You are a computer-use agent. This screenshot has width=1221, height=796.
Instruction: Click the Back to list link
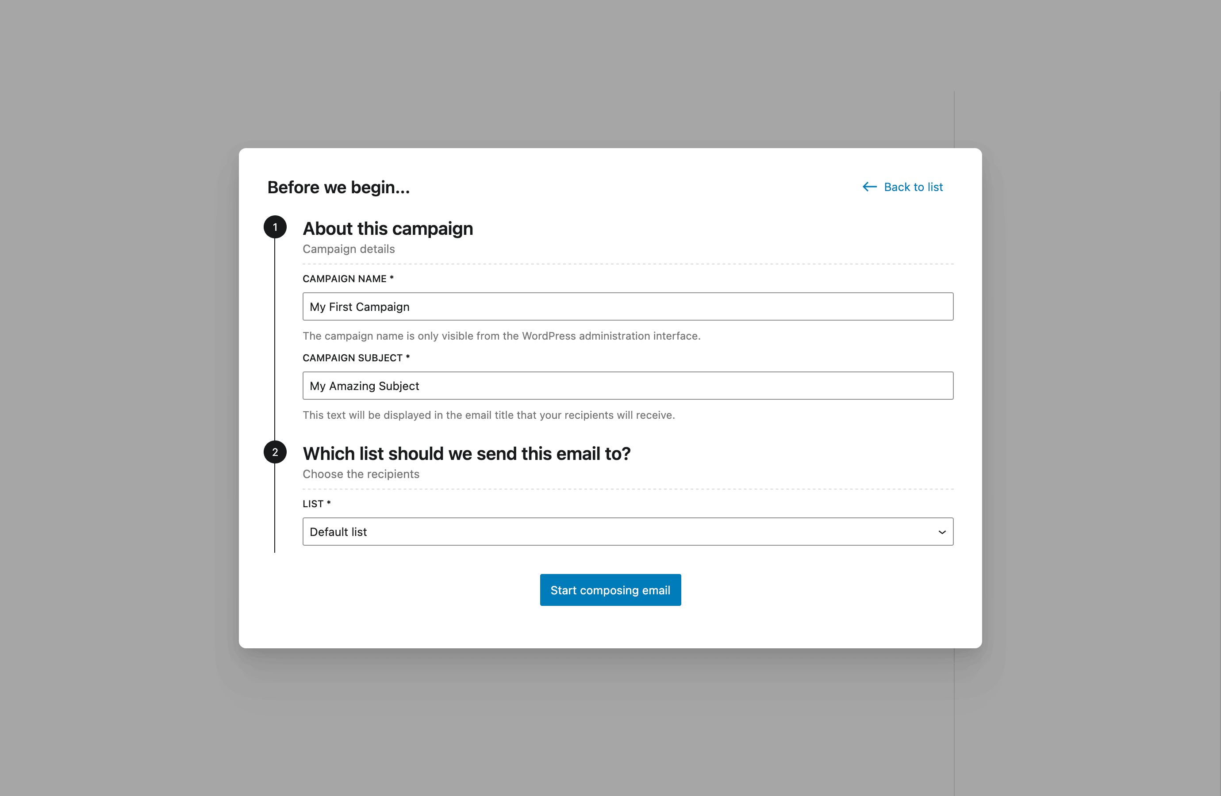point(913,187)
